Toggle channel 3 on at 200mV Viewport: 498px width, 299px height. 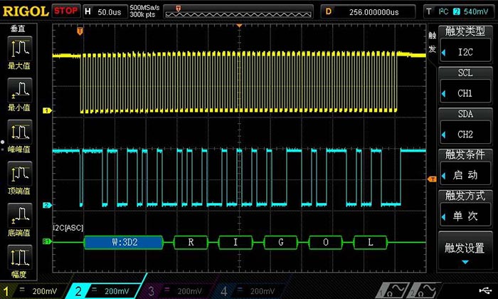pyautogui.click(x=175, y=290)
